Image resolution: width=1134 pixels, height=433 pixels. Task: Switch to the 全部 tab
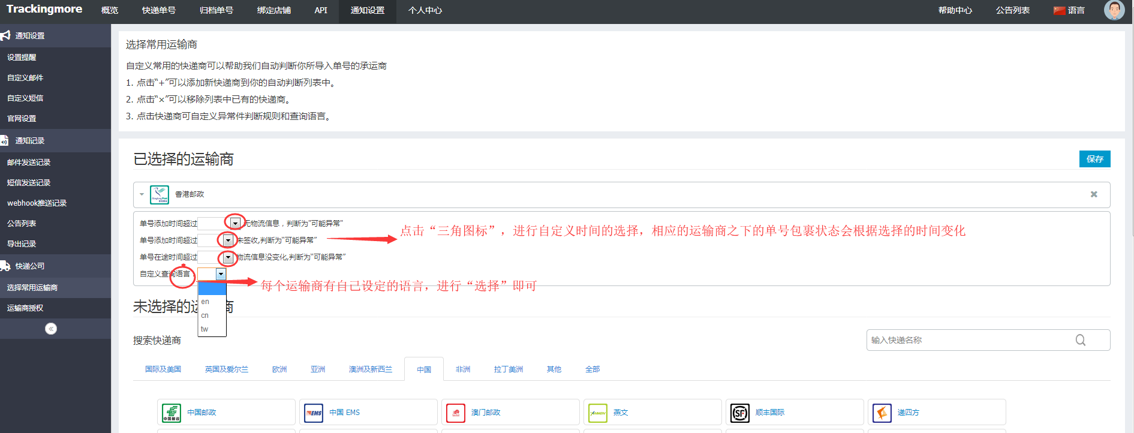pyautogui.click(x=592, y=369)
